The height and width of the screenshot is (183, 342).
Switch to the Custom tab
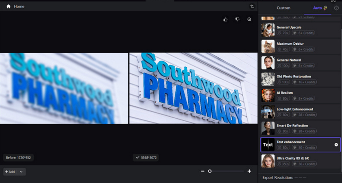[x=283, y=8]
